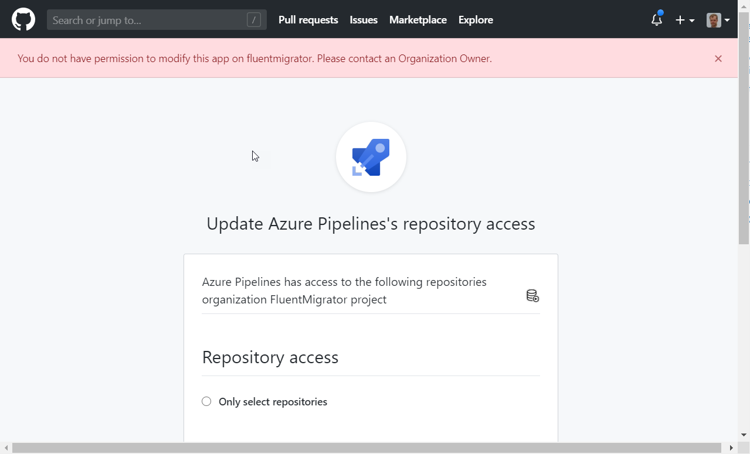This screenshot has width=750, height=454.
Task: Dismiss the permission warning banner
Action: 718,59
